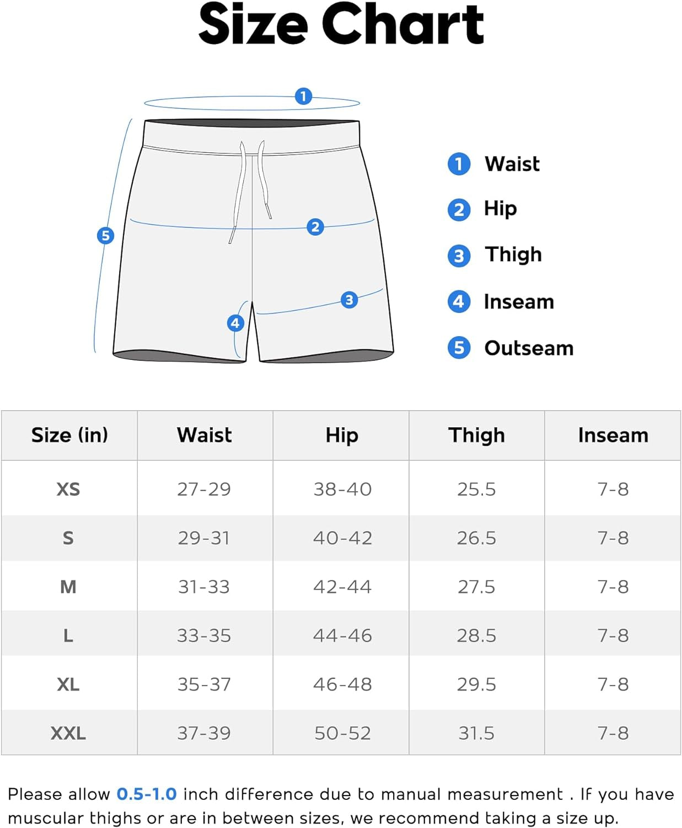Click the highlighted 0.5-1.0 text

[x=147, y=794]
